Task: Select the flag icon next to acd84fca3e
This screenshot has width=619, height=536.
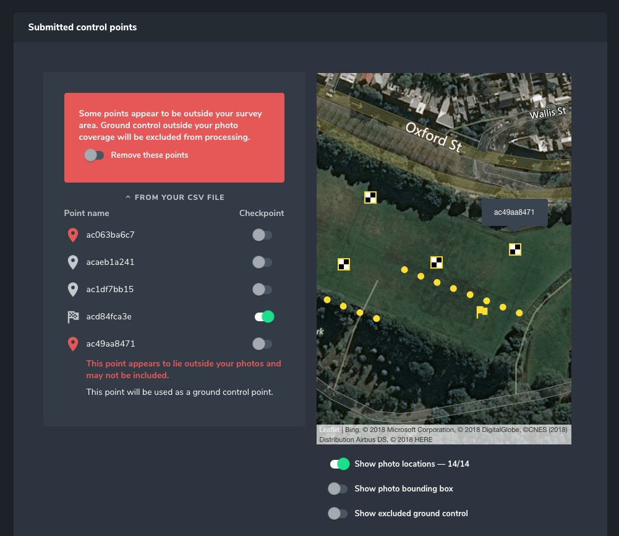Action: point(72,316)
